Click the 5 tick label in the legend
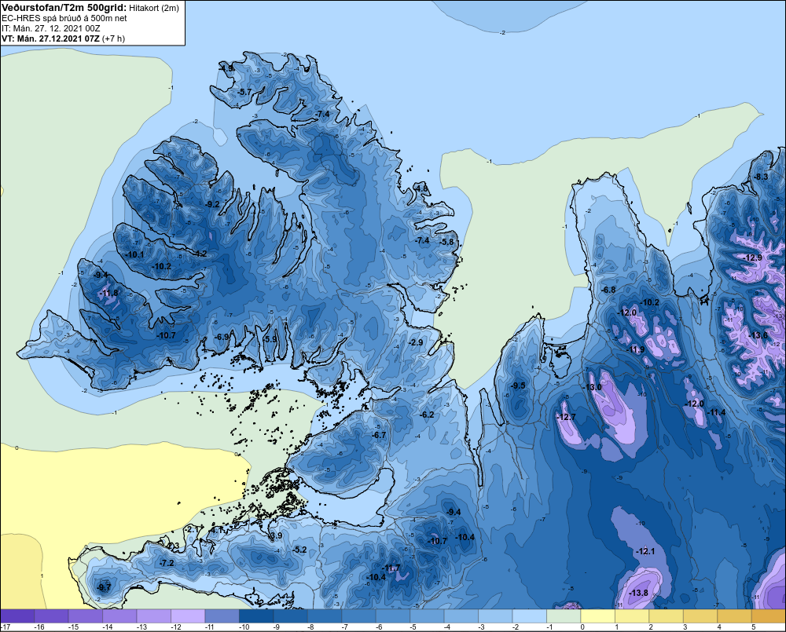 coord(753,627)
